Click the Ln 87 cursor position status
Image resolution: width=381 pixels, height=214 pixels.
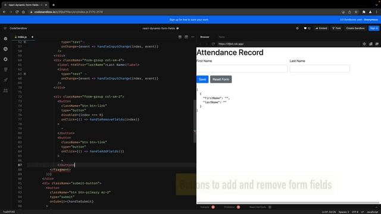click(329, 212)
